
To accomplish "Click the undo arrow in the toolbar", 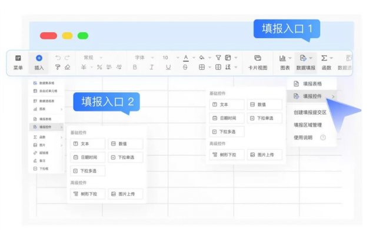I will click(58, 58).
